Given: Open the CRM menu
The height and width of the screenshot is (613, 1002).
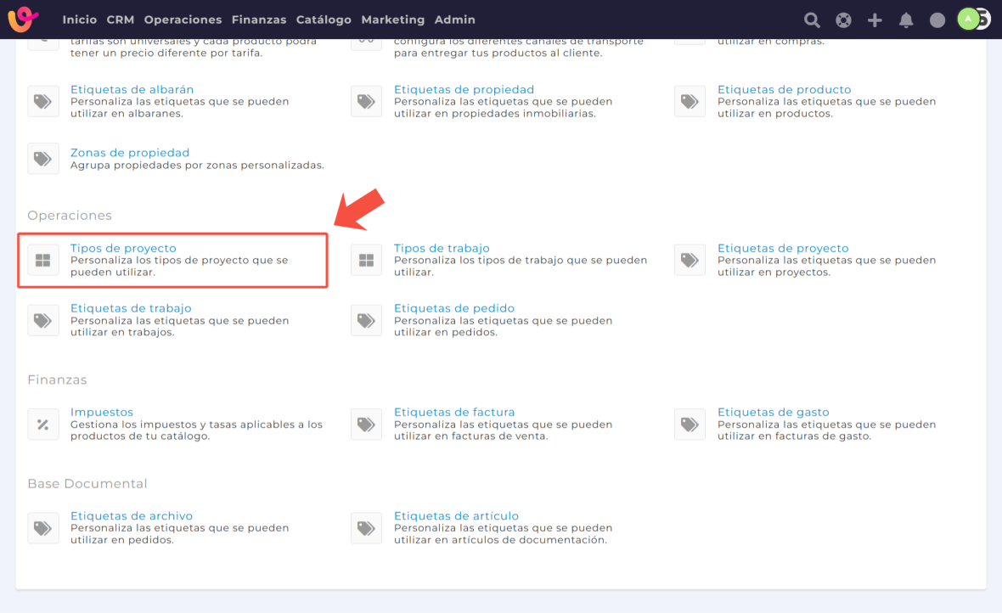Looking at the screenshot, I should pyautogui.click(x=121, y=20).
